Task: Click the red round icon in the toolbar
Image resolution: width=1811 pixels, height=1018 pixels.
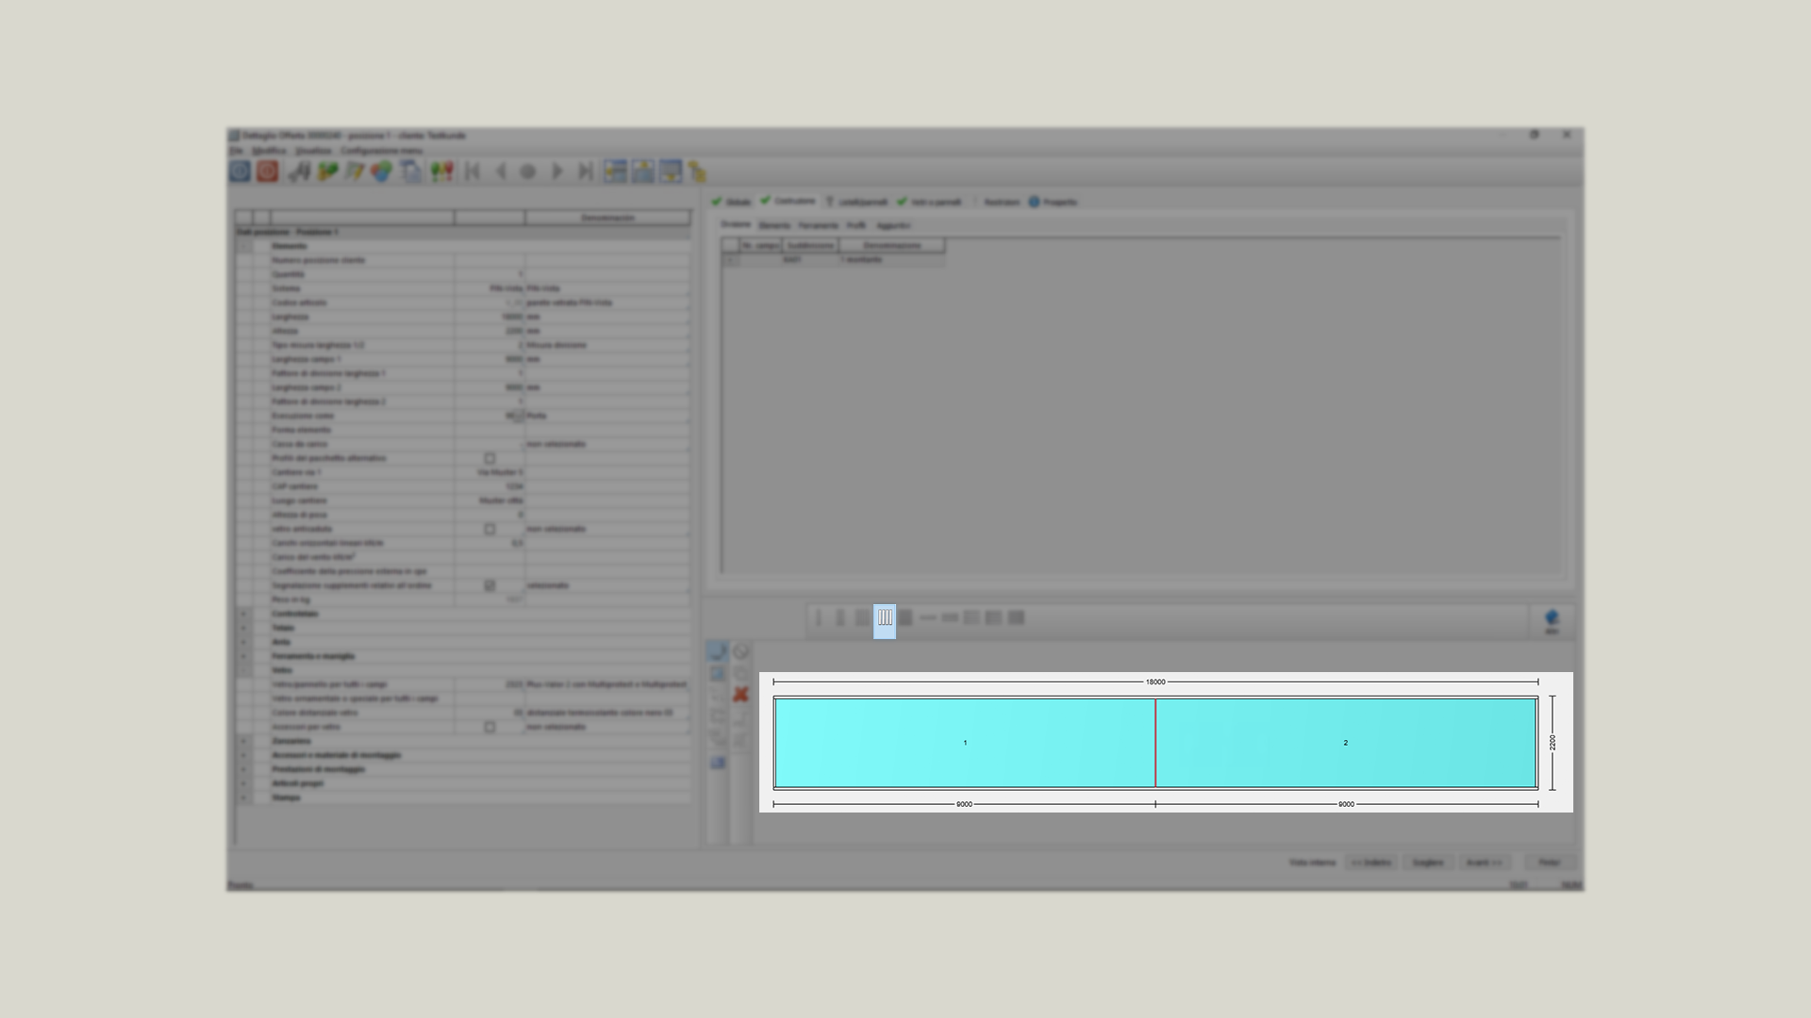Action: (268, 172)
